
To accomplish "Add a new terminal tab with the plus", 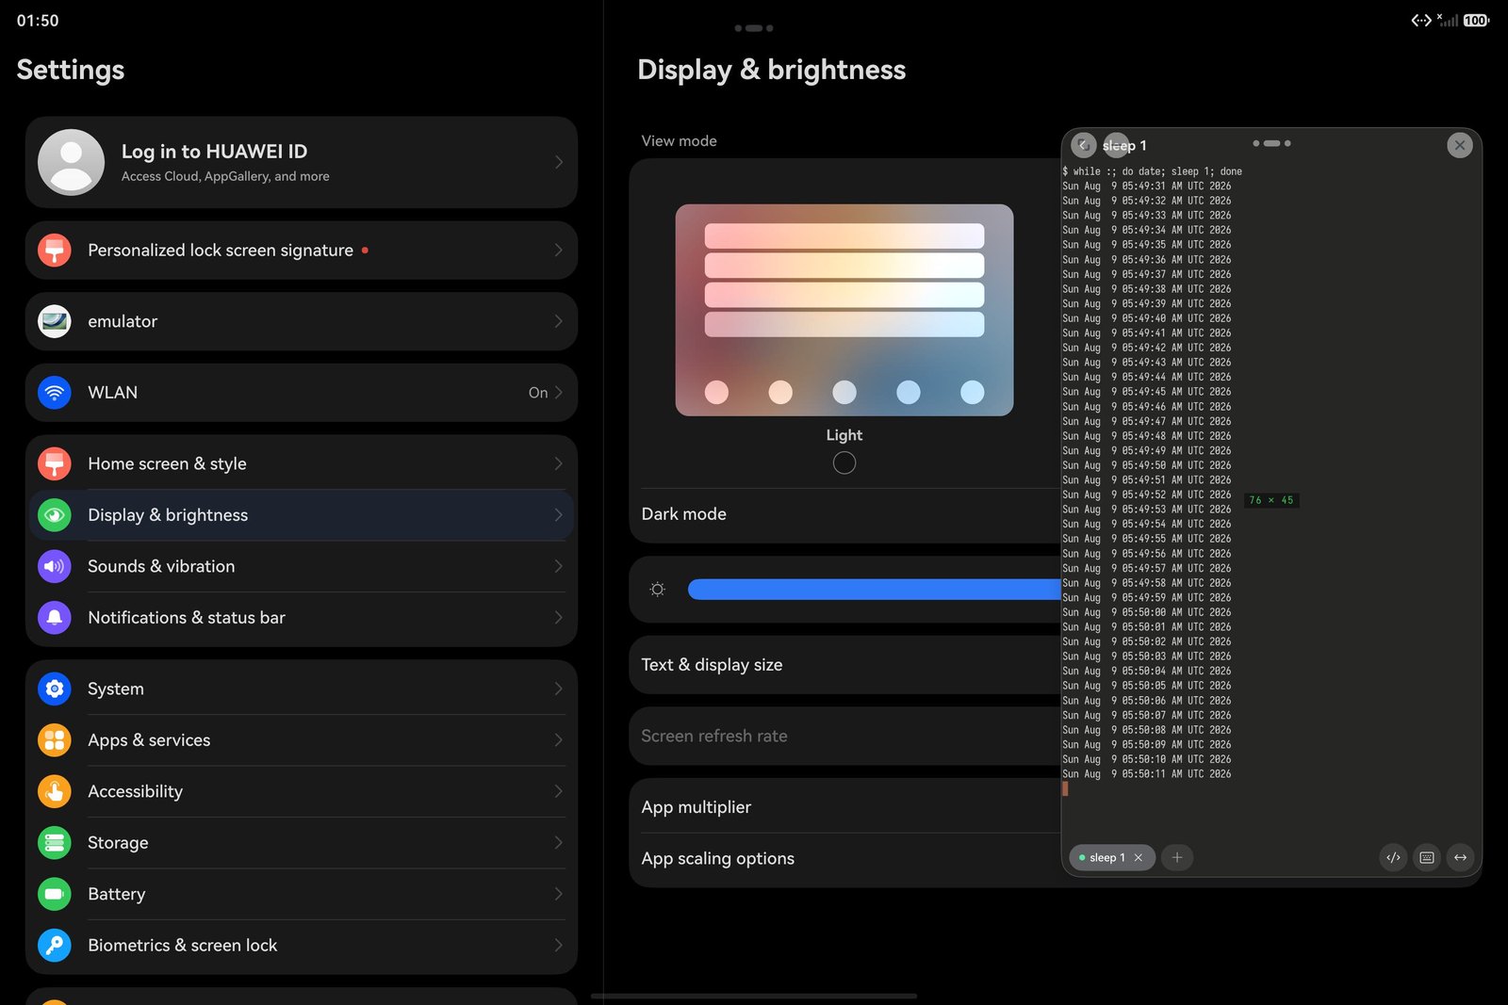I will click(1177, 857).
